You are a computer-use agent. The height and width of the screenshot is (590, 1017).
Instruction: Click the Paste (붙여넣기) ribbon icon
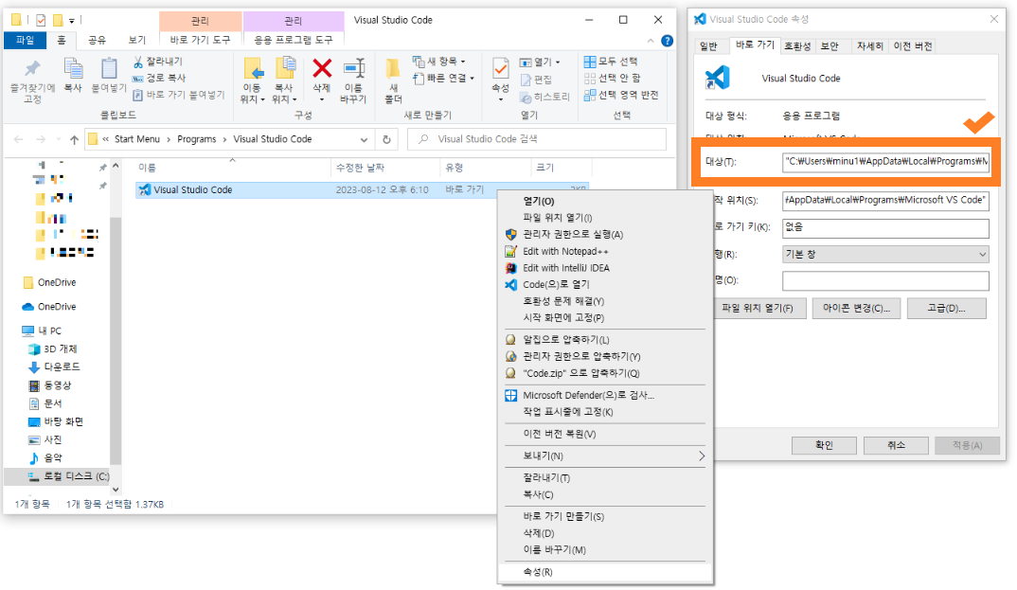[x=108, y=68]
